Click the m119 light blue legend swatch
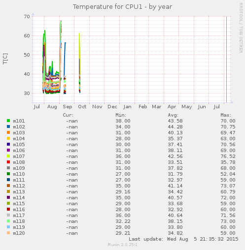Screen dimensions: 245x250 8,227
